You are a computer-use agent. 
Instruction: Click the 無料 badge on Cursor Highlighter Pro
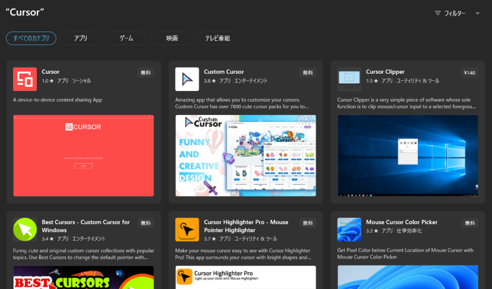coord(308,223)
